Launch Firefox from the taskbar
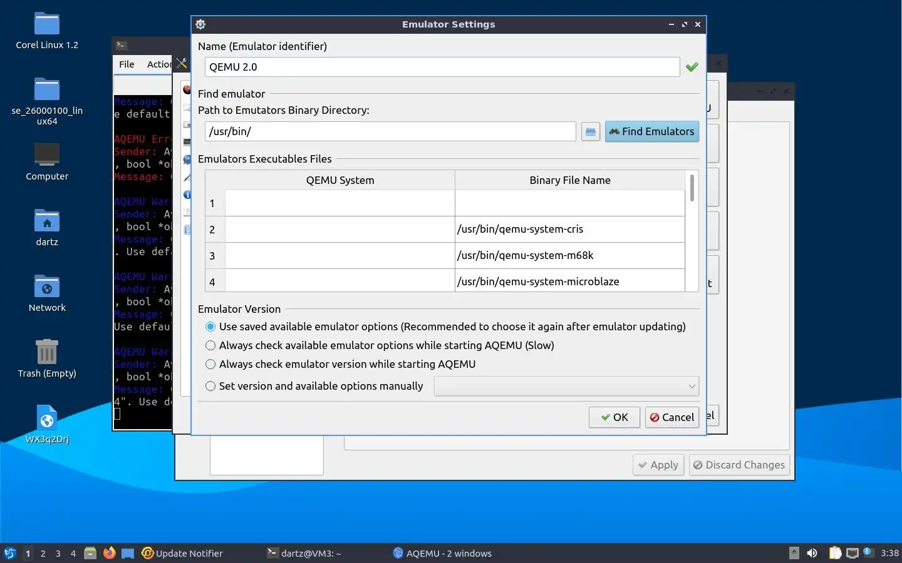This screenshot has height=563, width=902. (x=110, y=553)
